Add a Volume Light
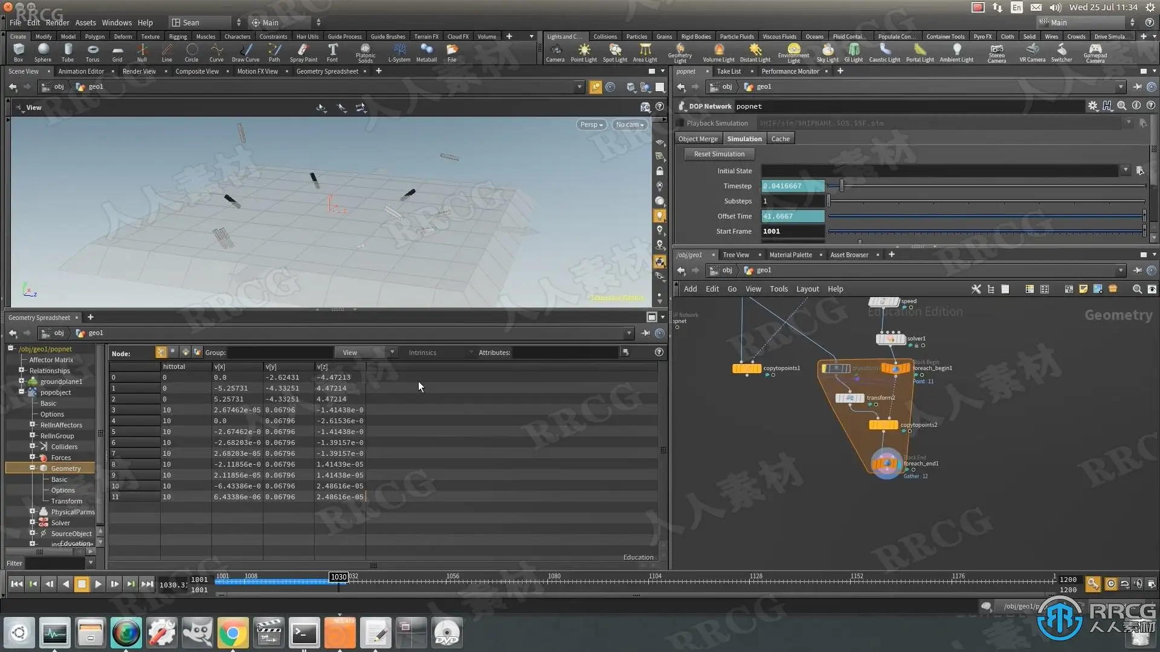This screenshot has height=652, width=1160. tap(718, 53)
